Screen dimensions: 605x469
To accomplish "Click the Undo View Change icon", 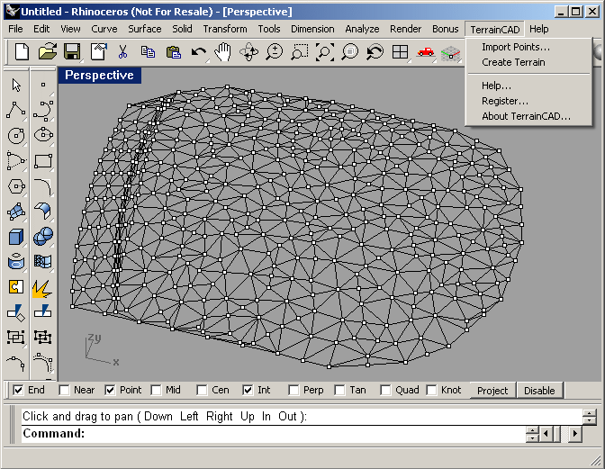I will pyautogui.click(x=375, y=51).
